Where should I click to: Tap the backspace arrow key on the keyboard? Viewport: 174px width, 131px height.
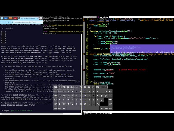pyautogui.click(x=110, y=91)
